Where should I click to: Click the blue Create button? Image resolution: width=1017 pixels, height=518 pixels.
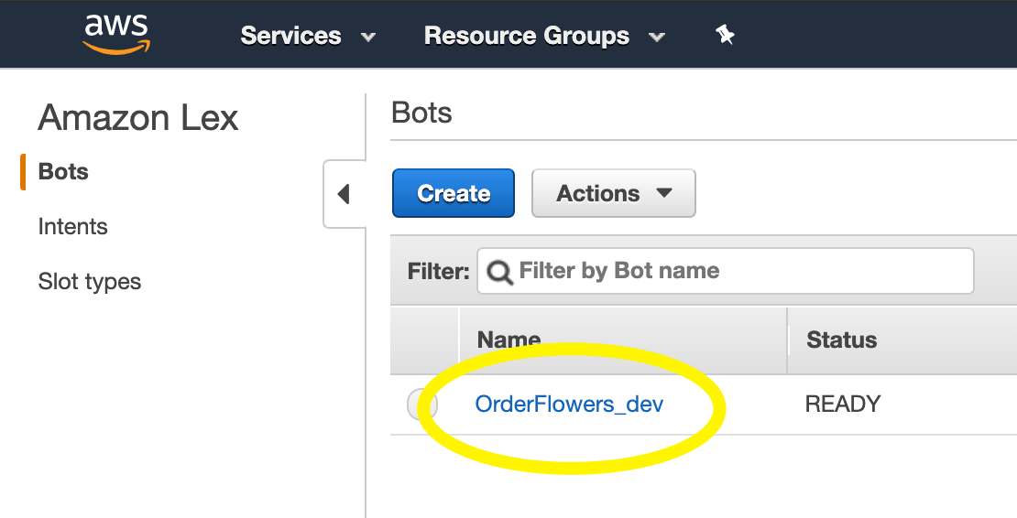click(x=454, y=193)
